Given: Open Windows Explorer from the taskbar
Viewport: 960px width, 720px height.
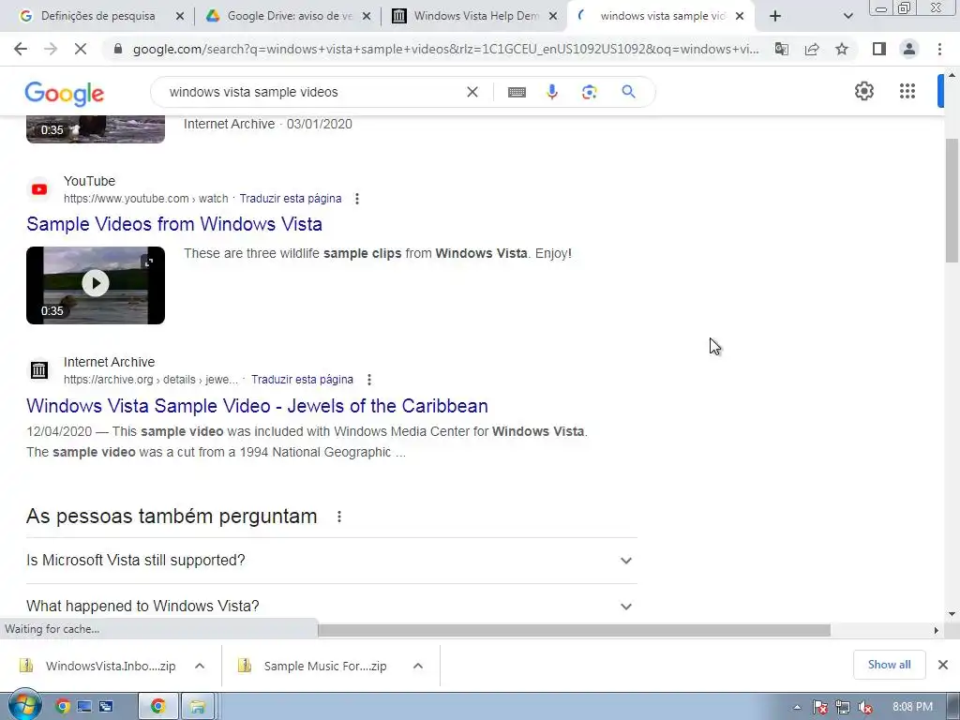Looking at the screenshot, I should point(197,707).
